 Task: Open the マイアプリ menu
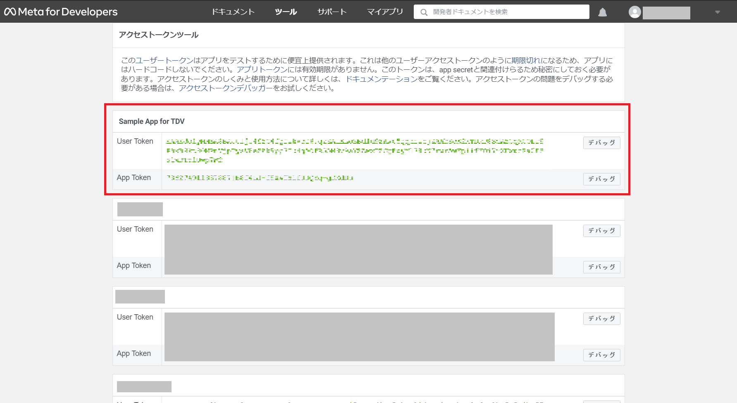[x=385, y=12]
